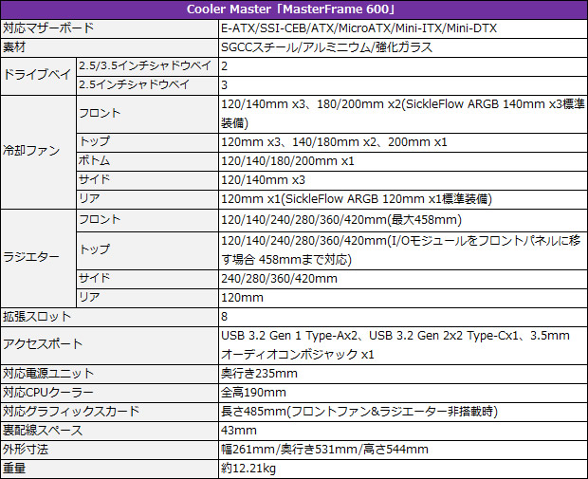Click 120/140mm x3 side fan value

click(x=403, y=180)
